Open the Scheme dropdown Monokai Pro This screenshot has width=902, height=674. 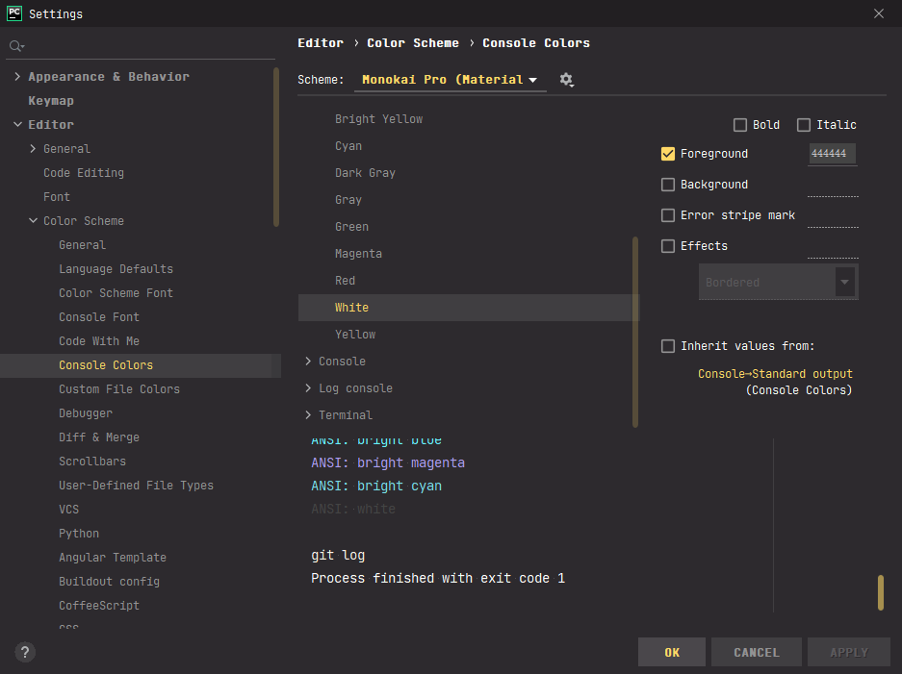(450, 80)
